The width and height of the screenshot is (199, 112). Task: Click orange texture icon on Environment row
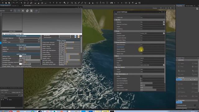coord(79,37)
